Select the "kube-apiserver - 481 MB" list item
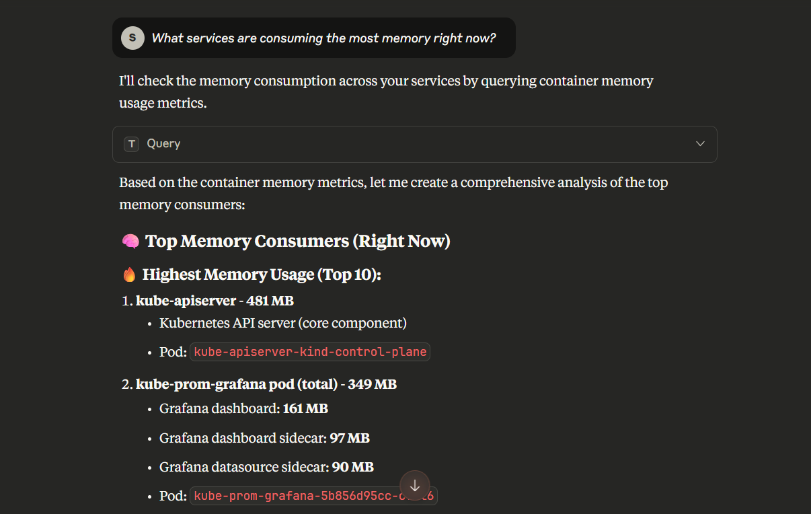811x514 pixels. click(x=215, y=301)
